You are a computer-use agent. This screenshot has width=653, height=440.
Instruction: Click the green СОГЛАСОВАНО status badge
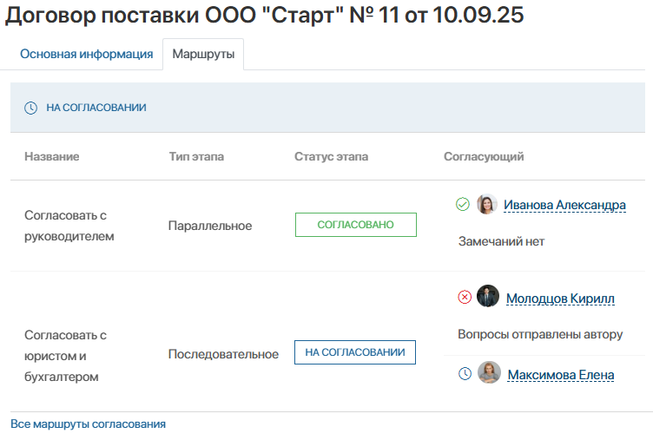coord(356,225)
